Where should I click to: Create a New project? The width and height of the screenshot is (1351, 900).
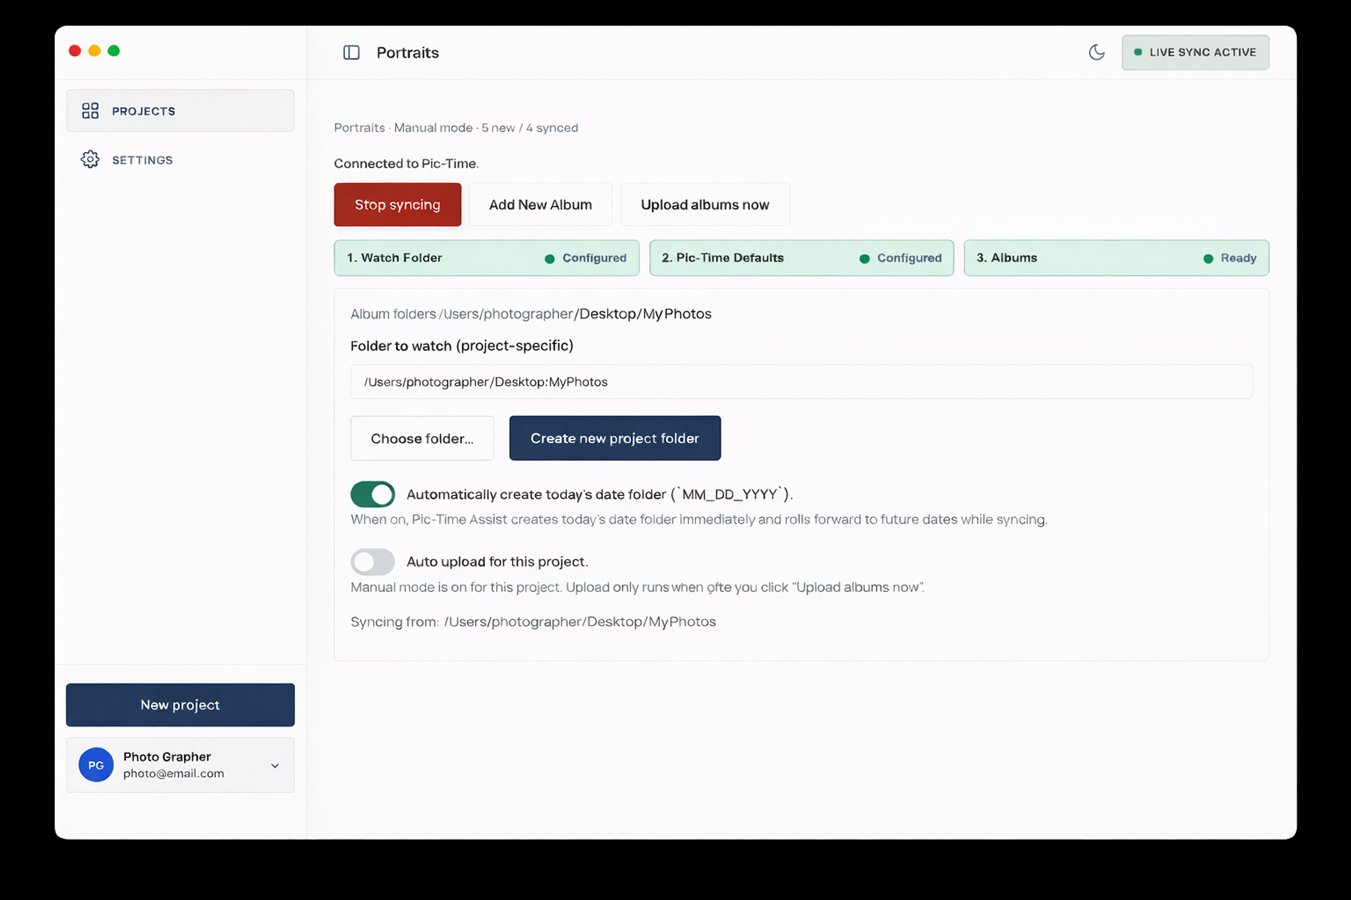pos(180,705)
